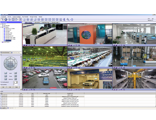Switch to the Electronic map tab above videos
The width and height of the screenshot is (156, 120).
click(x=46, y=22)
